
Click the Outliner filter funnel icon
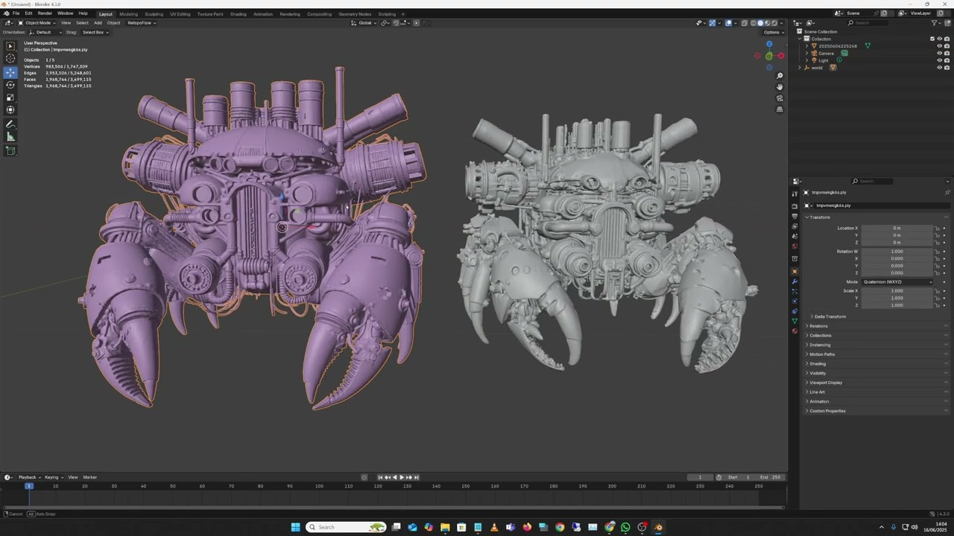pyautogui.click(x=935, y=23)
